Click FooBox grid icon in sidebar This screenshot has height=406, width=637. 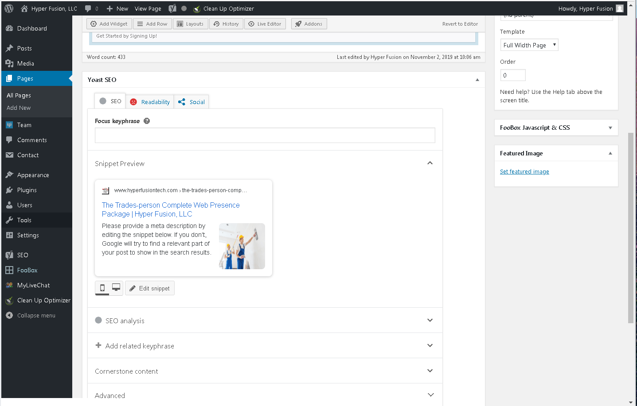[x=9, y=270]
